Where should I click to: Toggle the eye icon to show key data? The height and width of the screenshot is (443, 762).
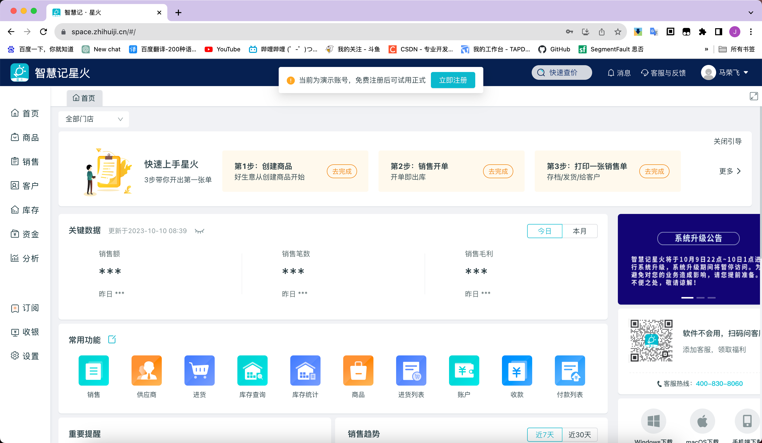point(200,231)
